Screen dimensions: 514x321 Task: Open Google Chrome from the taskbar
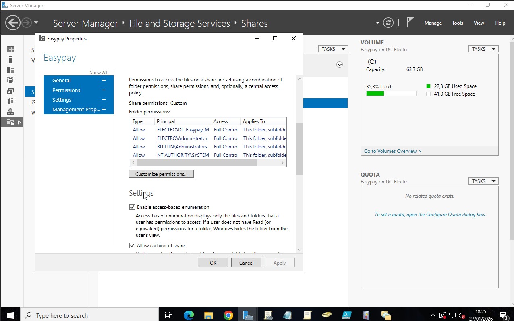point(228,315)
